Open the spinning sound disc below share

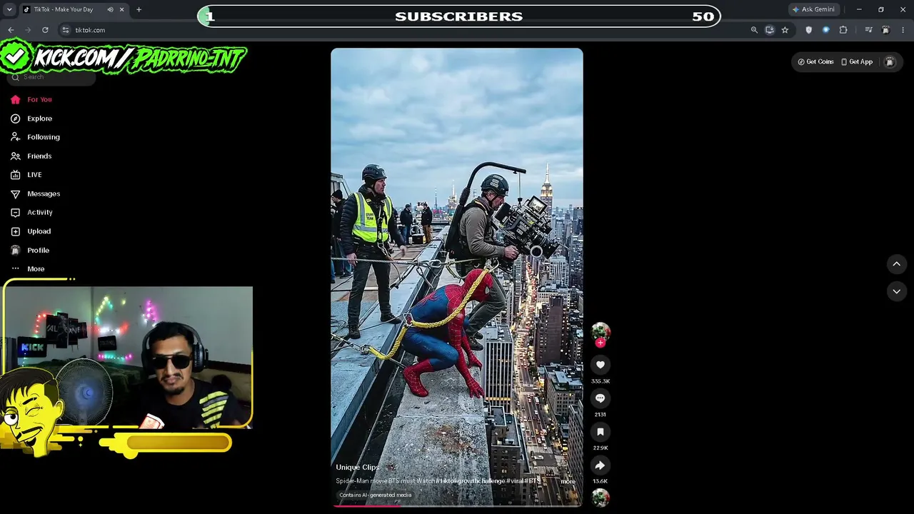tap(601, 498)
